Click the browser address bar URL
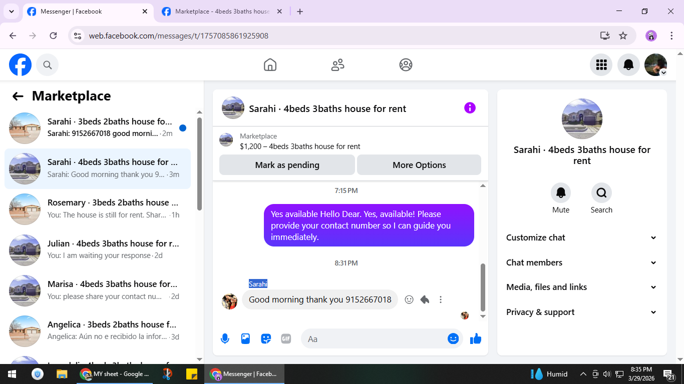This screenshot has height=384, width=684. pos(179,35)
